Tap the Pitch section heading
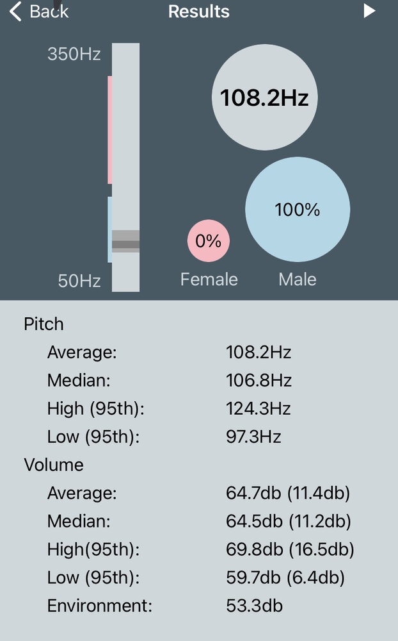The width and height of the screenshot is (398, 641). click(x=44, y=324)
